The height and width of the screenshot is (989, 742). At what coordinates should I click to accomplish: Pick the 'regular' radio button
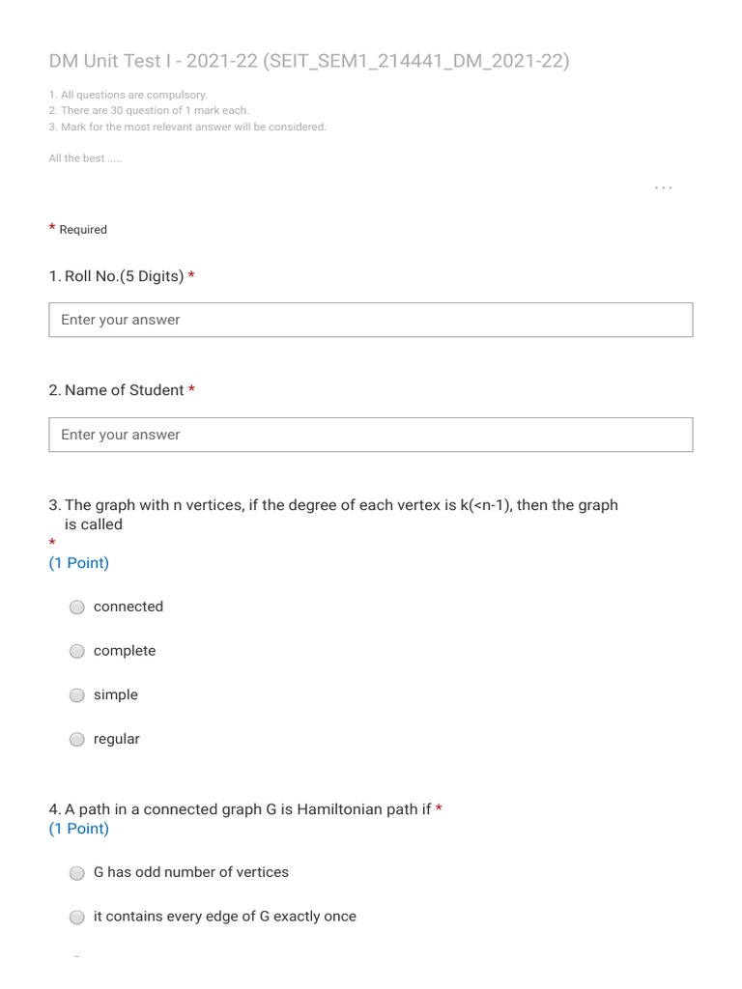(77, 739)
